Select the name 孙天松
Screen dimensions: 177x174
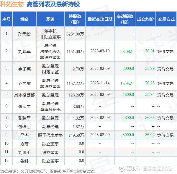[x=24, y=34]
